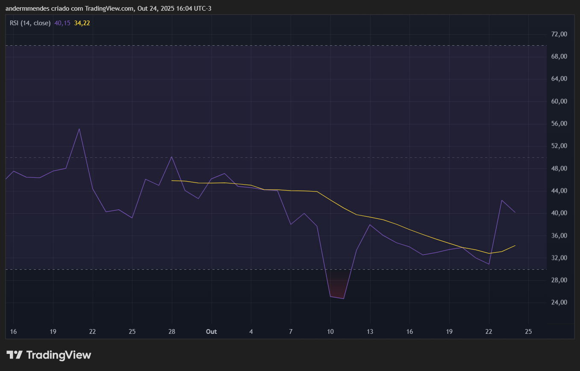Click the Out month label on the time axis

pos(211,332)
